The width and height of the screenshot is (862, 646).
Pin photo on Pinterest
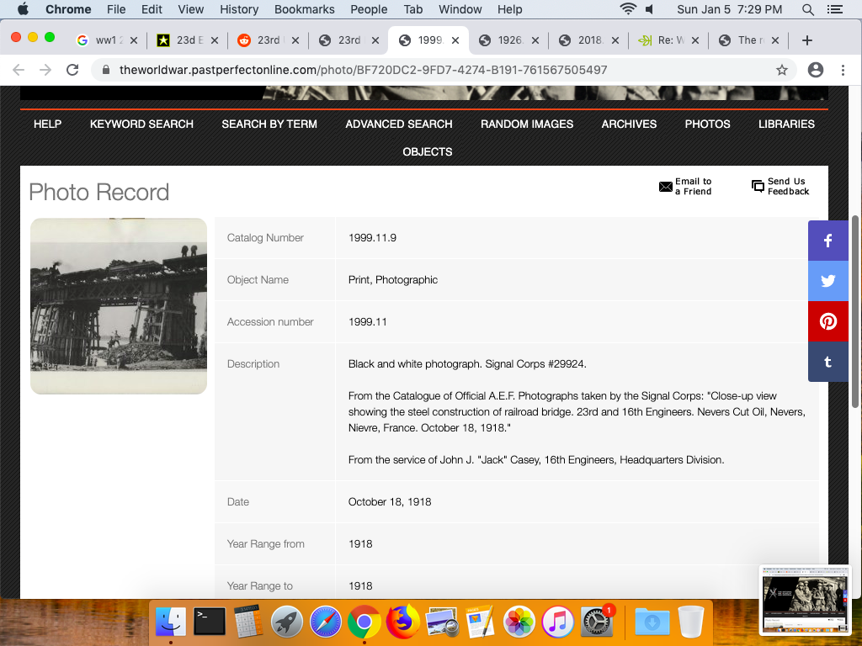[828, 321]
